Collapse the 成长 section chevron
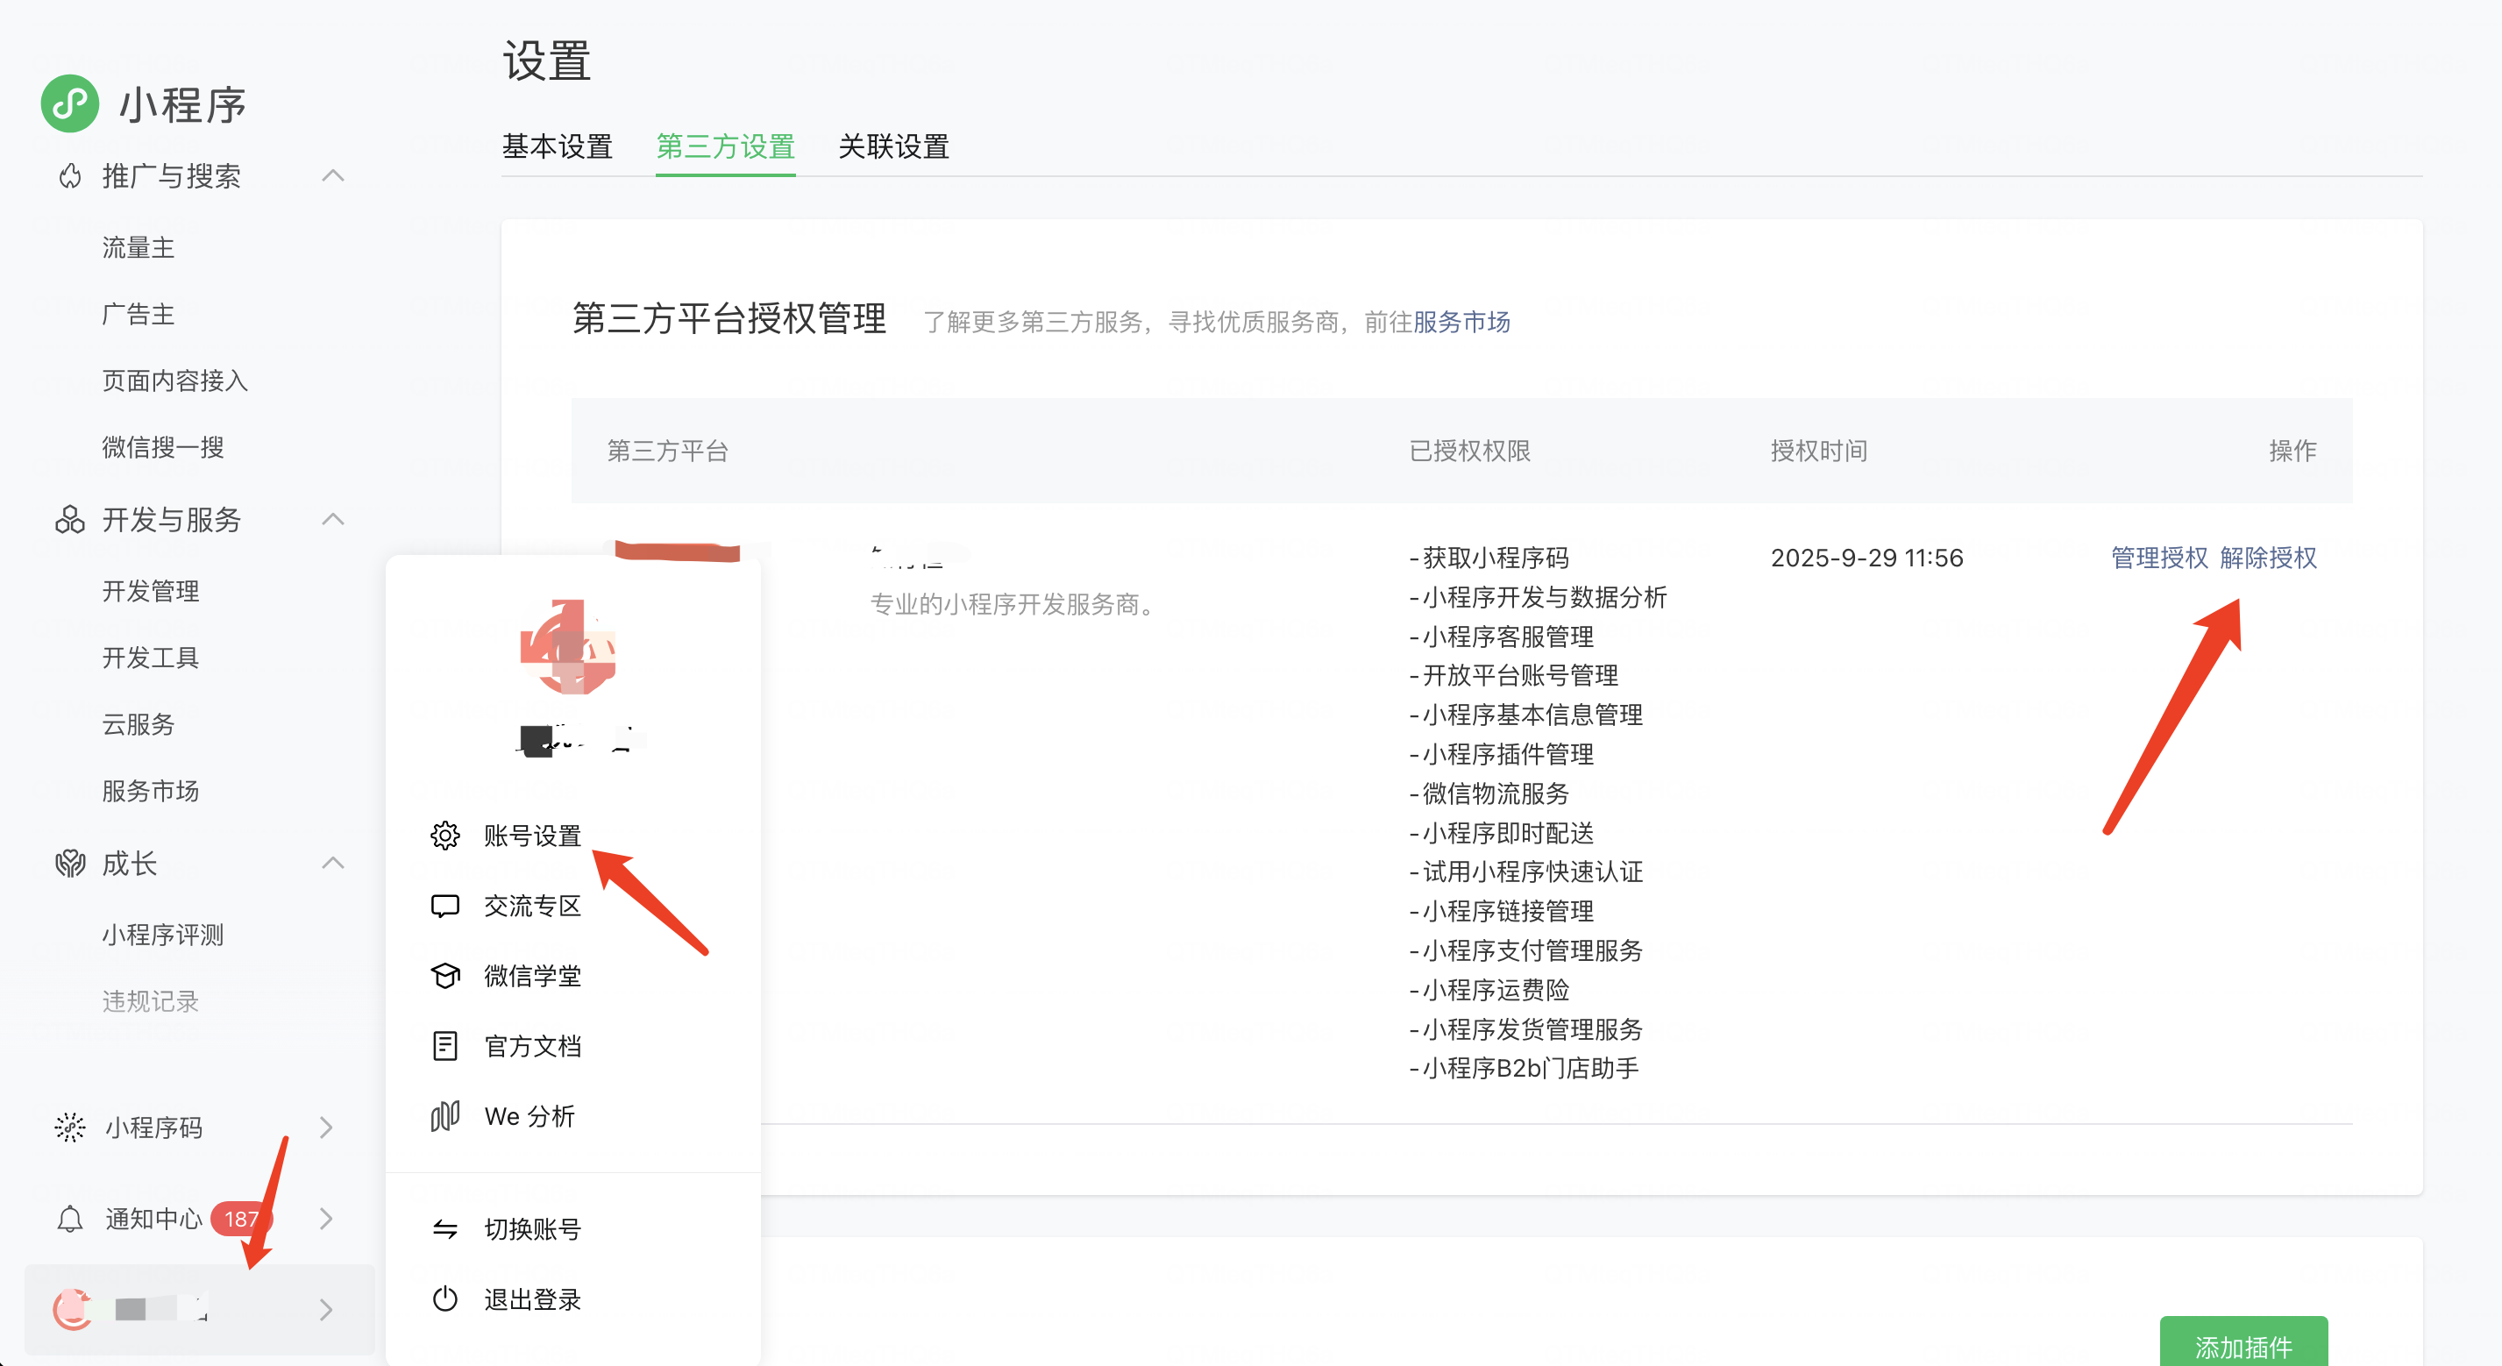The height and width of the screenshot is (1366, 2502). coord(333,863)
